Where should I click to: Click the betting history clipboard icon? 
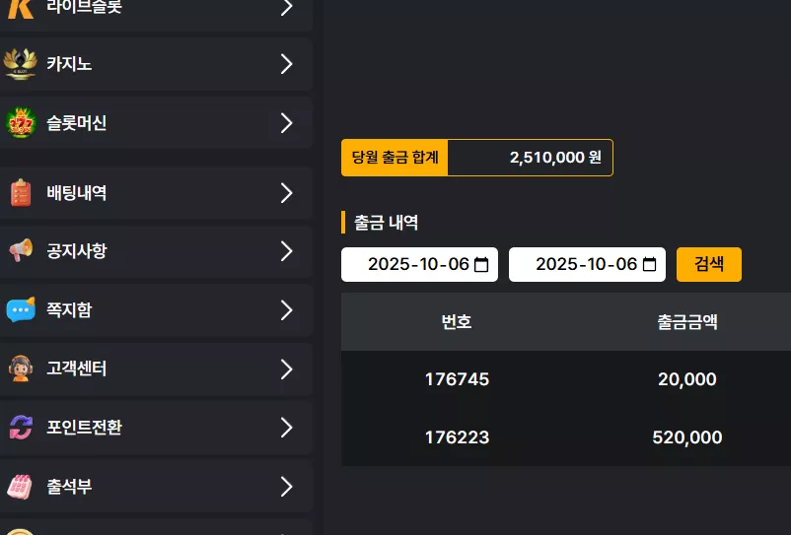21,192
